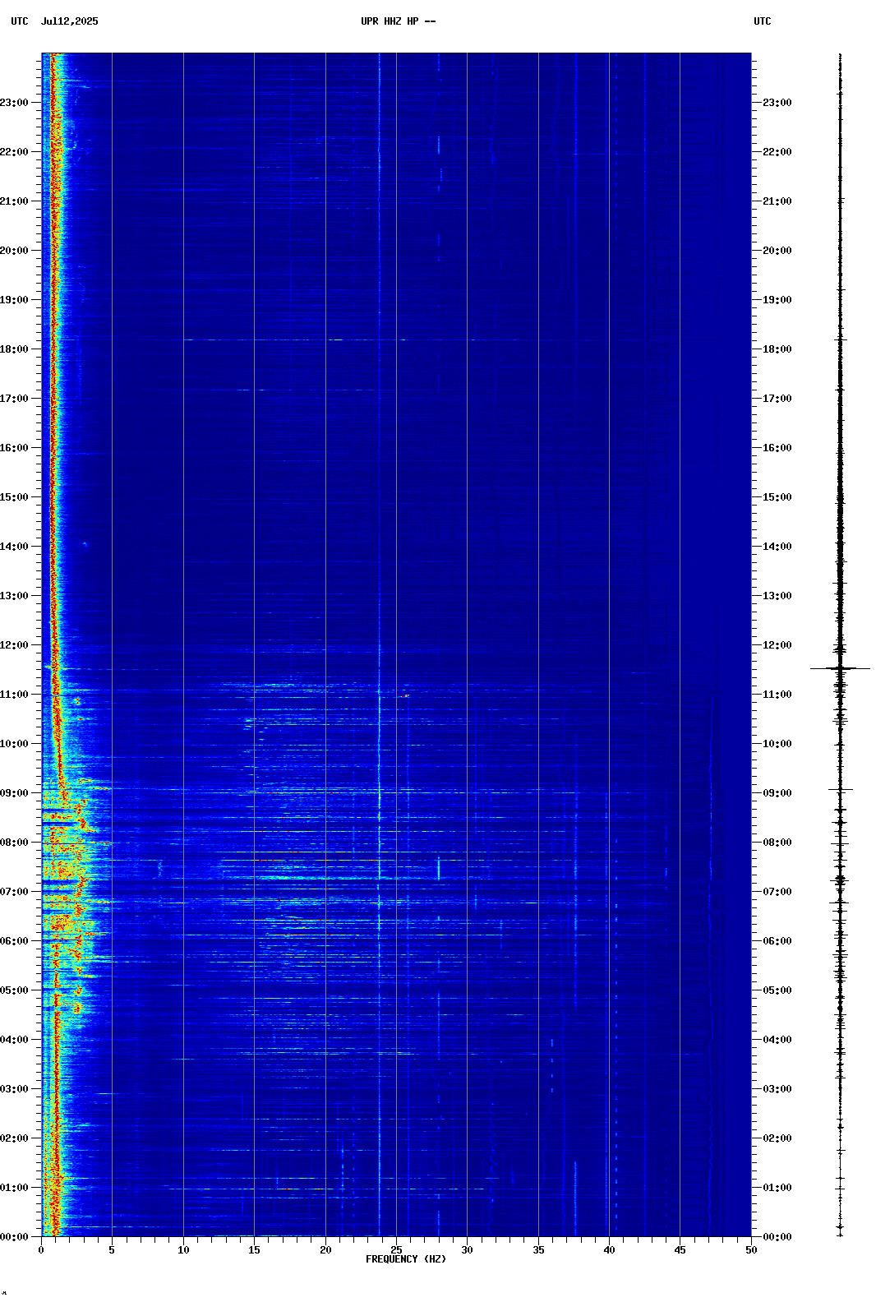Click the '45' frequency axis tick label
The height and width of the screenshot is (1302, 876).
click(680, 1250)
